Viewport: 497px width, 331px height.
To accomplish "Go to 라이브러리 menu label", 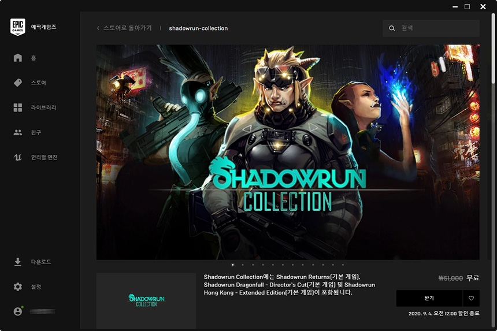I will 43,107.
